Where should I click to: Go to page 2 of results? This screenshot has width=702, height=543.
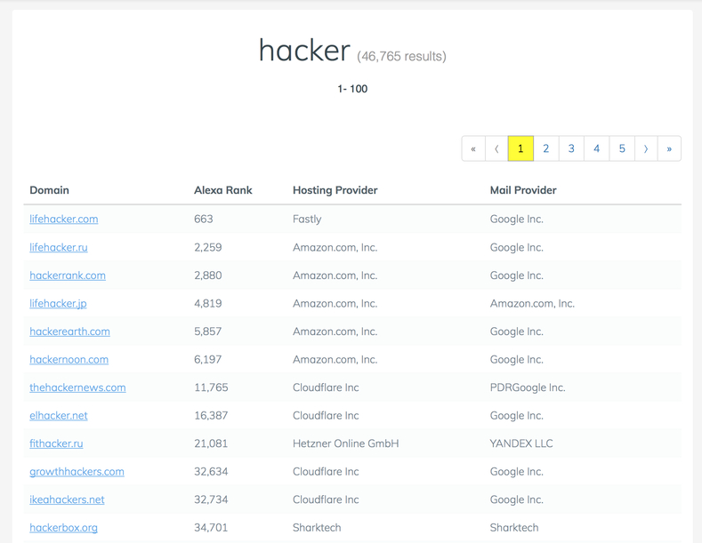click(545, 148)
